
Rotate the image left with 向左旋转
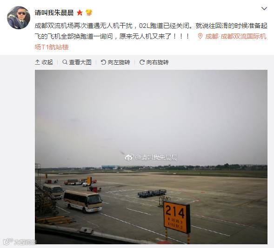pos(115,62)
